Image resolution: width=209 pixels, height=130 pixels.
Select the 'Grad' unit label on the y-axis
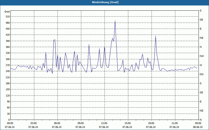click(7, 12)
